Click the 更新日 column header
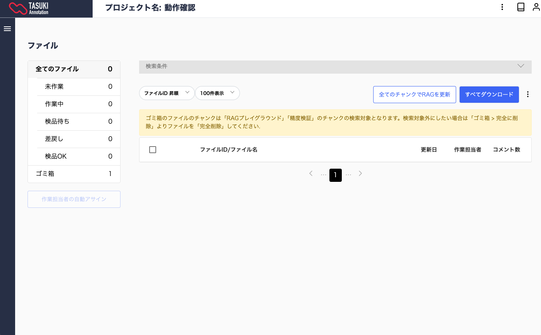This screenshot has width=541, height=335. 429,150
